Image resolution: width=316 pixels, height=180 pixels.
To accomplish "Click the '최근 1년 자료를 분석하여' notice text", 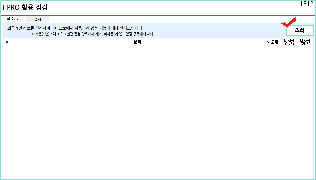I will [75, 28].
